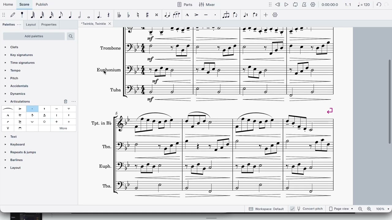This screenshot has width=392, height=220.
Task: Switch to the Publish tab
Action: 42,4
